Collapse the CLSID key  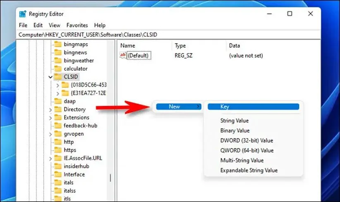coord(50,77)
